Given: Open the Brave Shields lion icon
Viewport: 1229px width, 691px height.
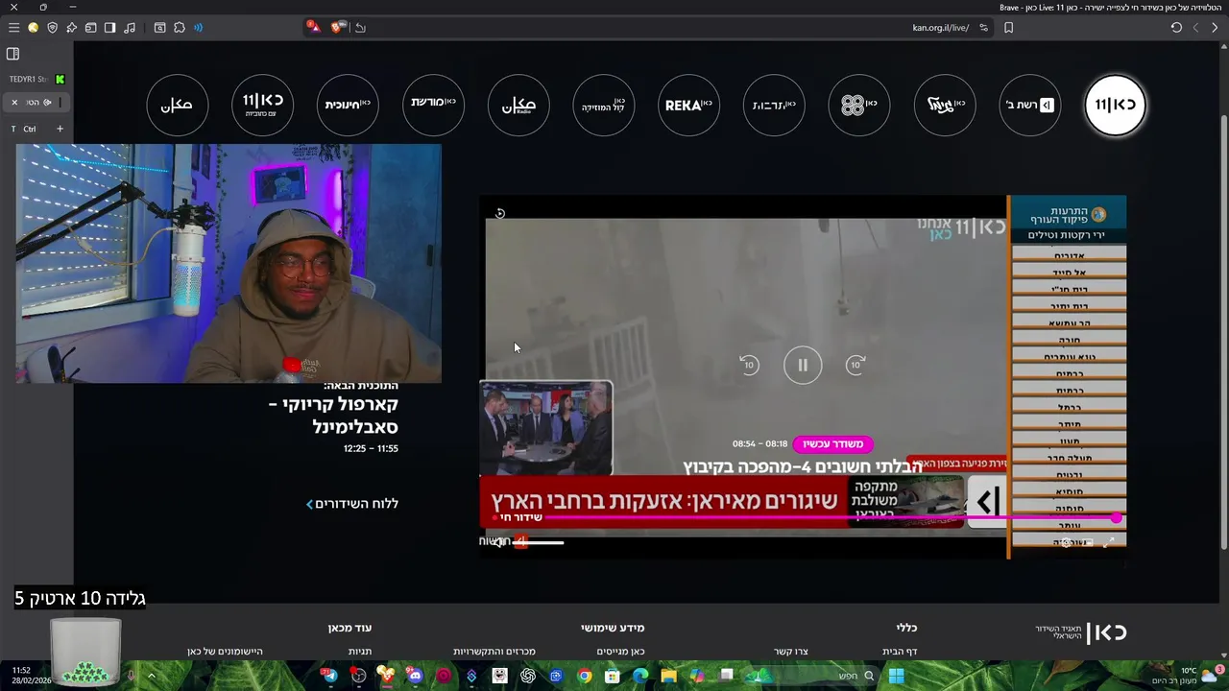Looking at the screenshot, I should (339, 28).
